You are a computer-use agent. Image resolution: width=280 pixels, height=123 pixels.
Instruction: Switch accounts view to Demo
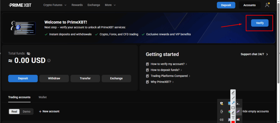(27, 112)
